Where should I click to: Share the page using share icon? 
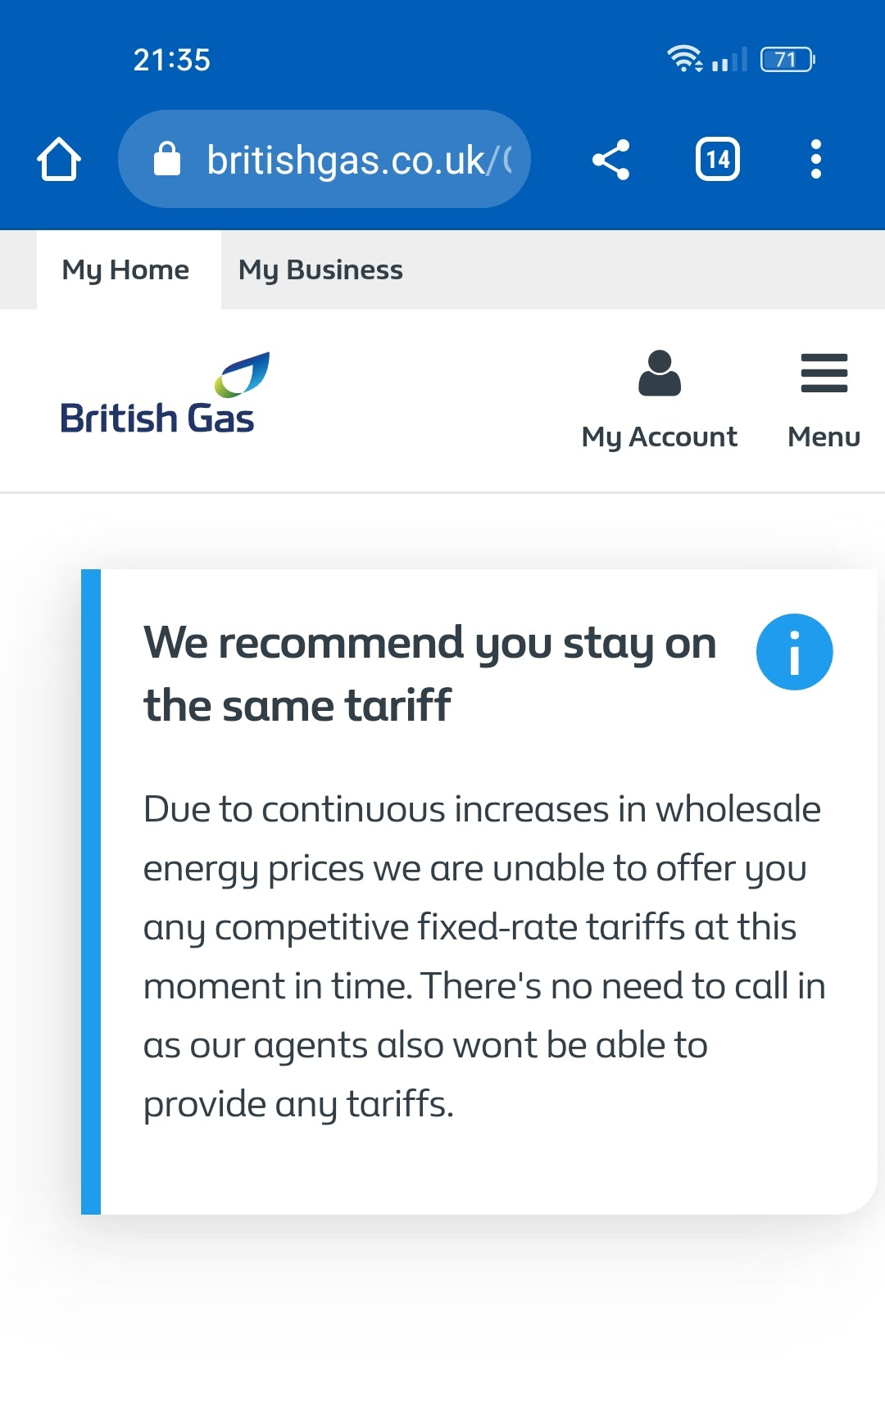(611, 159)
